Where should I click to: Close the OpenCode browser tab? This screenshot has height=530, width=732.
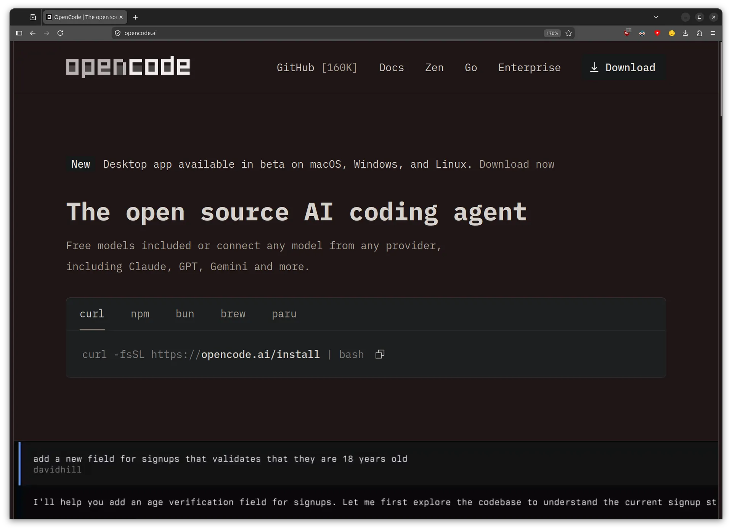tap(121, 17)
